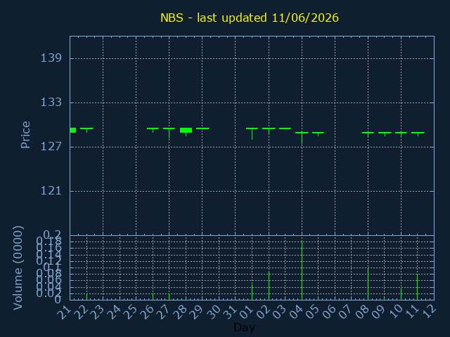Click the price candlestick for day 10
This screenshot has width=450, height=337.
(x=401, y=133)
